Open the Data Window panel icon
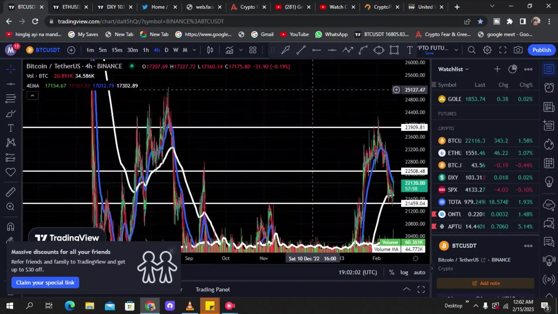The image size is (558, 314). [549, 126]
